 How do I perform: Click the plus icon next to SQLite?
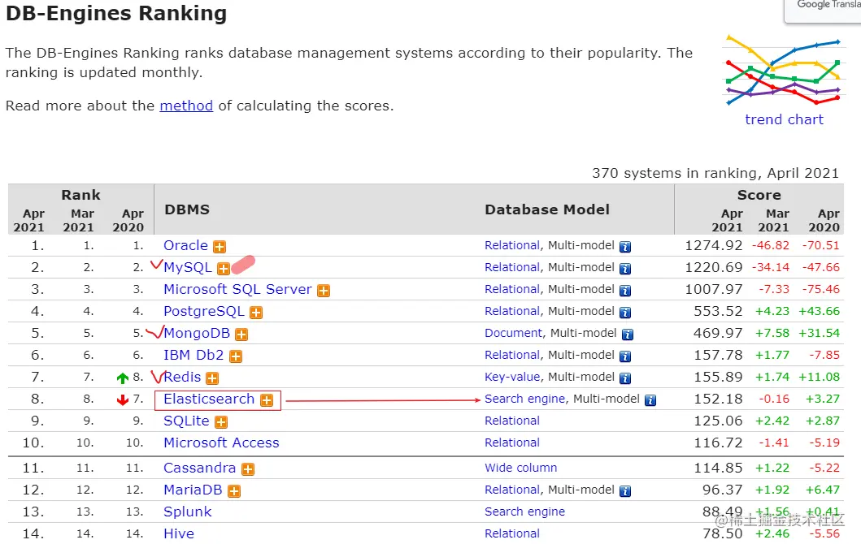coord(221,422)
